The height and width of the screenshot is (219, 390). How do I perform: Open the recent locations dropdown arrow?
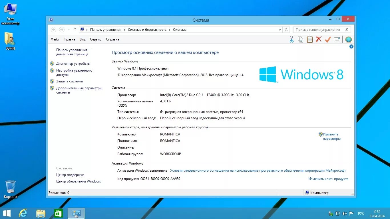(x=69, y=30)
